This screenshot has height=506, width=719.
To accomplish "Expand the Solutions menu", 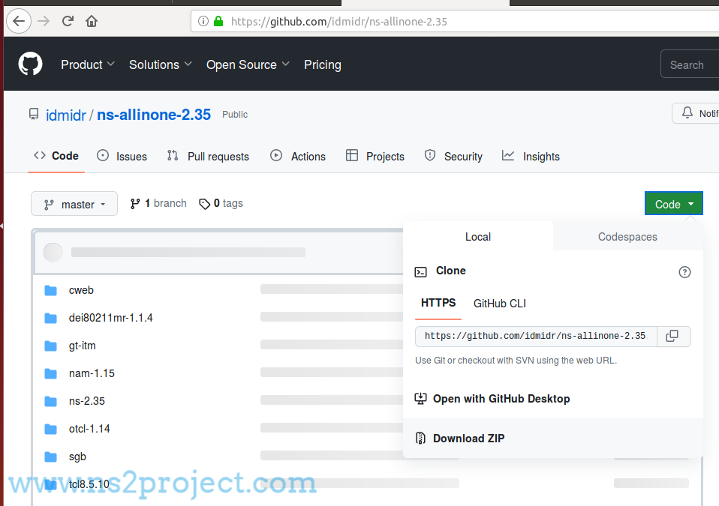I will click(x=161, y=64).
